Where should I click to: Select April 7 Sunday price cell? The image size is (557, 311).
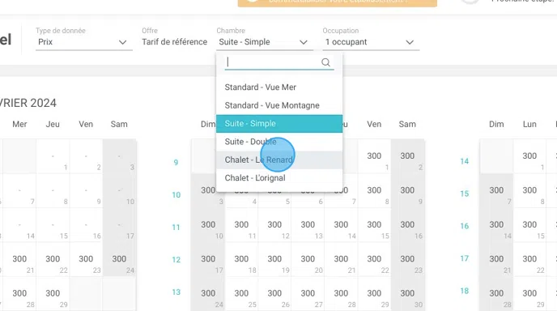pyautogui.click(x=496, y=191)
